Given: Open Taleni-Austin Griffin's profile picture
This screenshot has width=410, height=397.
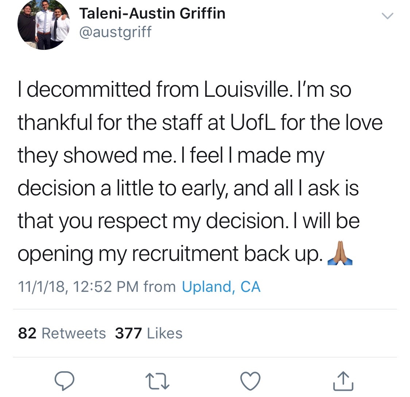Looking at the screenshot, I should pyautogui.click(x=44, y=25).
